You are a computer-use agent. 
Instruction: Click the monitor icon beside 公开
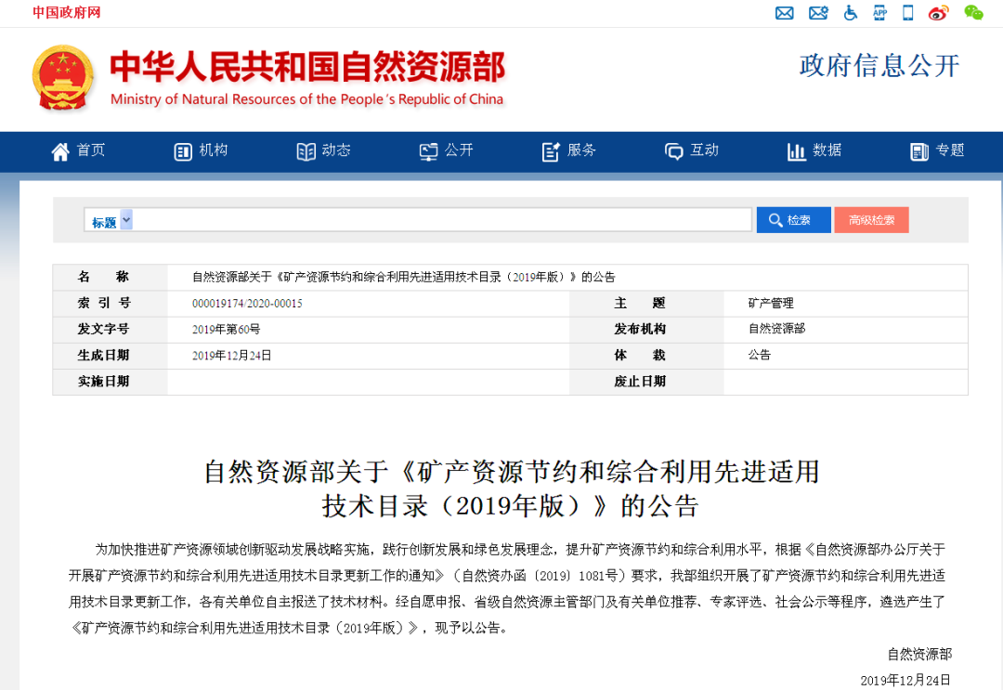coord(428,151)
